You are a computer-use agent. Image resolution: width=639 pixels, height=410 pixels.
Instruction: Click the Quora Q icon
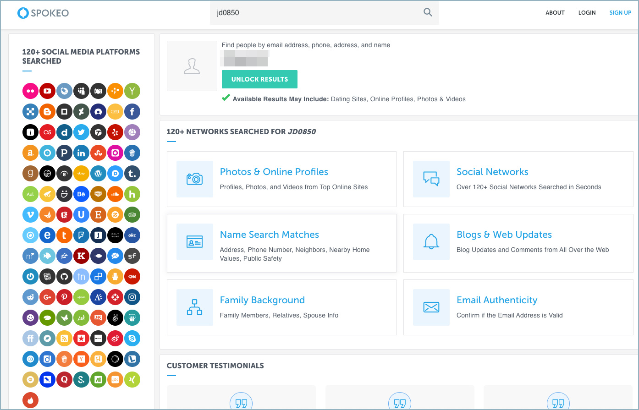click(64, 380)
